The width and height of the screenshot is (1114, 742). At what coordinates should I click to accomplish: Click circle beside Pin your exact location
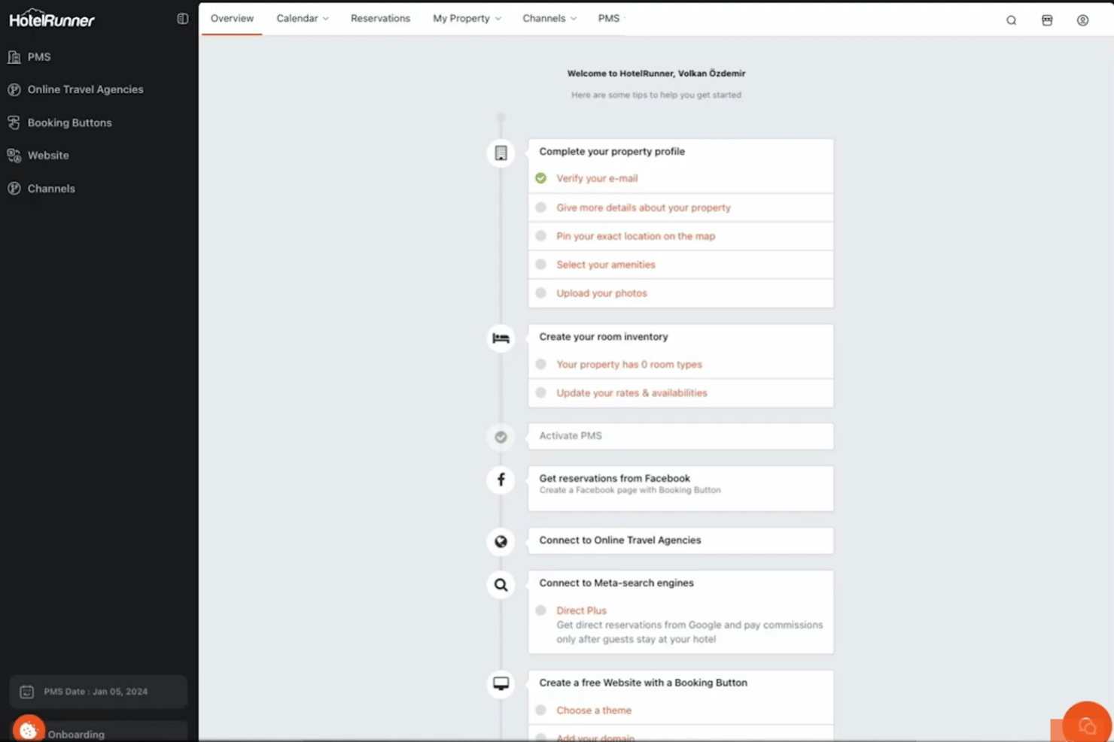pyautogui.click(x=540, y=236)
